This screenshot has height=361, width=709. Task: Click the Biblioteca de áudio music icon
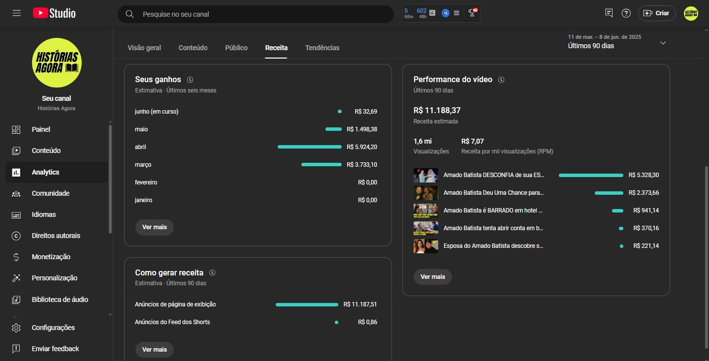16,299
